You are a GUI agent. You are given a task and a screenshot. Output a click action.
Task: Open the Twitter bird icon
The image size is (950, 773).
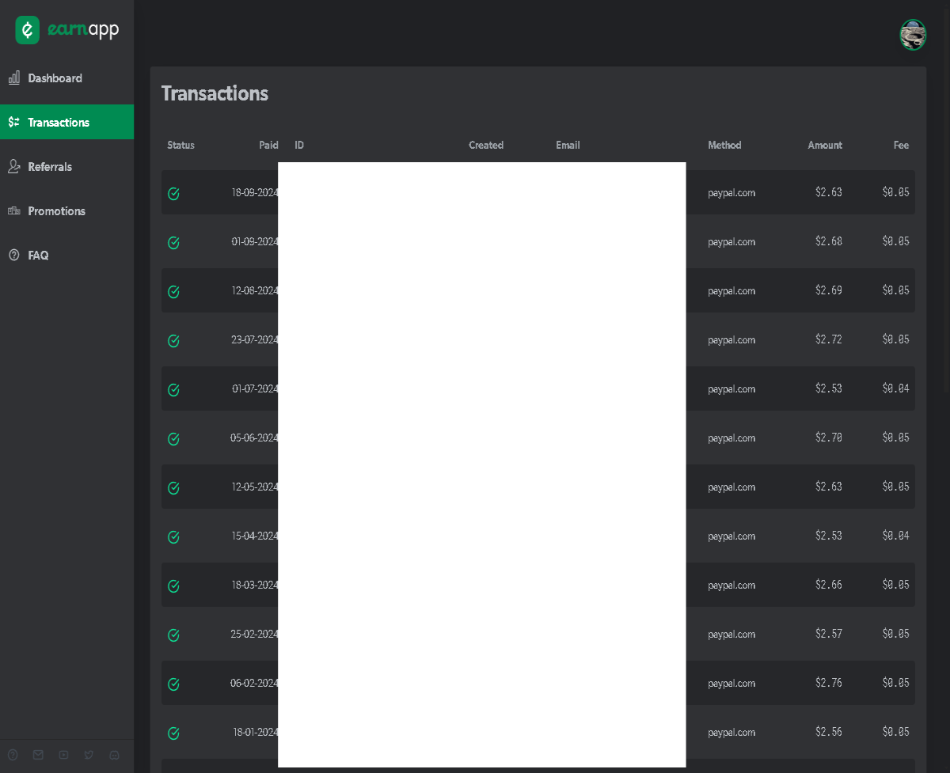[x=89, y=755]
